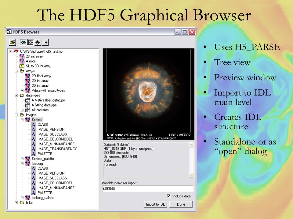Collapse the Eskimo dataset node
This screenshot has width=293, height=219.
point(22,120)
